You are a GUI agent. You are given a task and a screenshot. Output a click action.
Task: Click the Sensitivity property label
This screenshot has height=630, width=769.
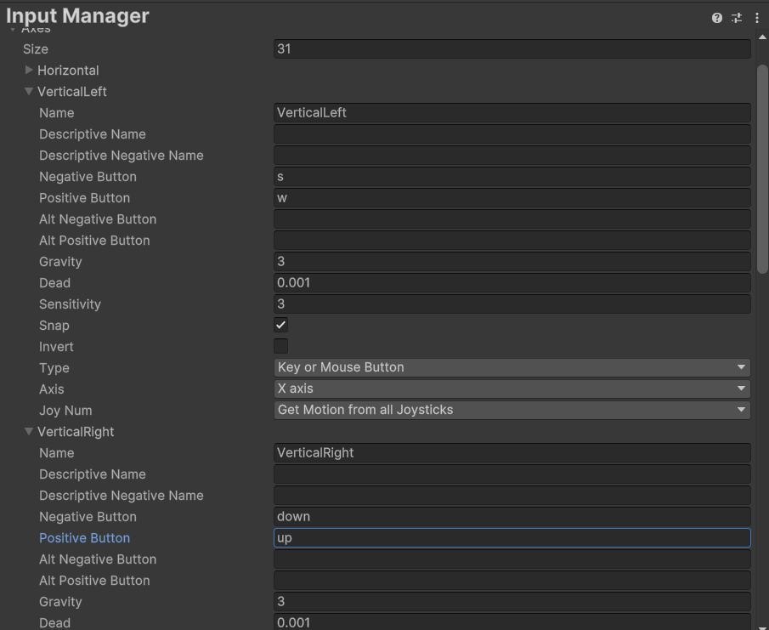click(70, 304)
